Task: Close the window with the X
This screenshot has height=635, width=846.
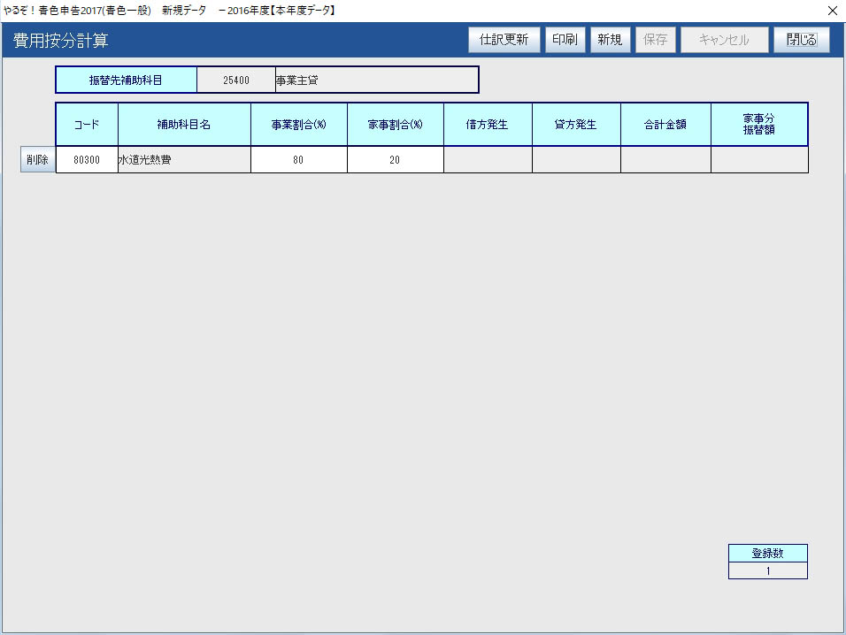Action: pos(832,11)
